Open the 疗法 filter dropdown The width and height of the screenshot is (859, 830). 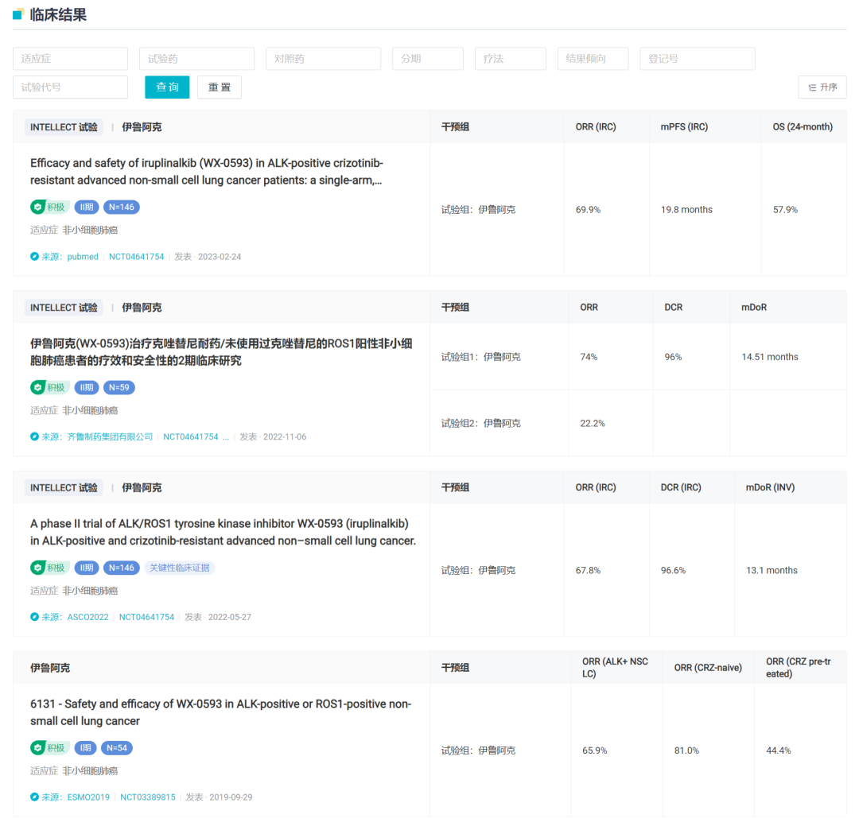[511, 59]
